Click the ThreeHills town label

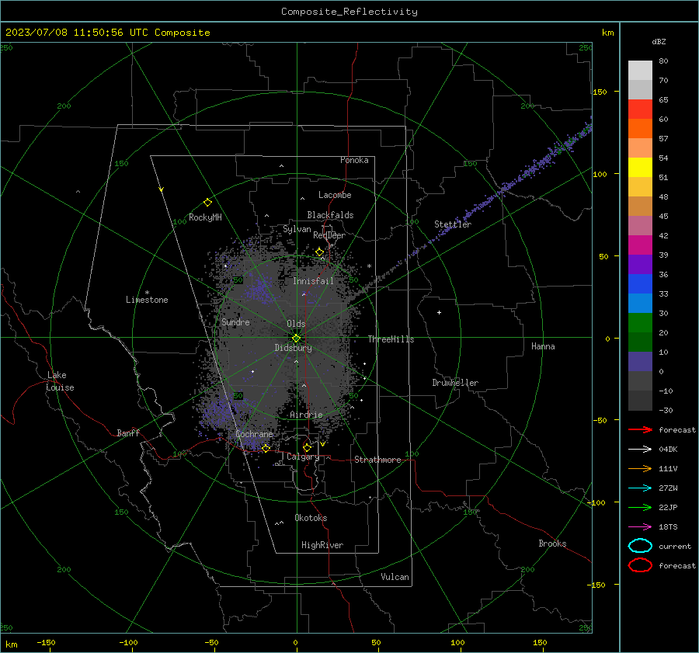point(391,339)
